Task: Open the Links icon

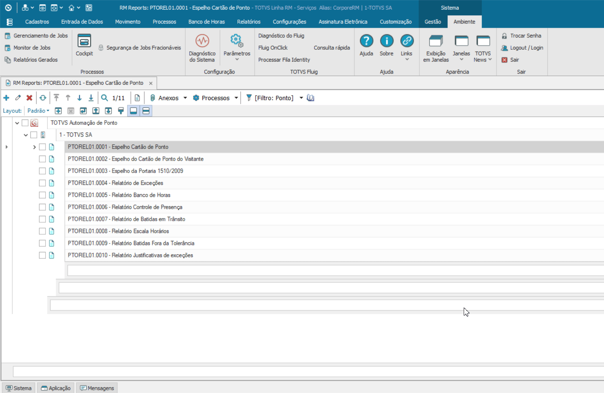Action: (407, 40)
